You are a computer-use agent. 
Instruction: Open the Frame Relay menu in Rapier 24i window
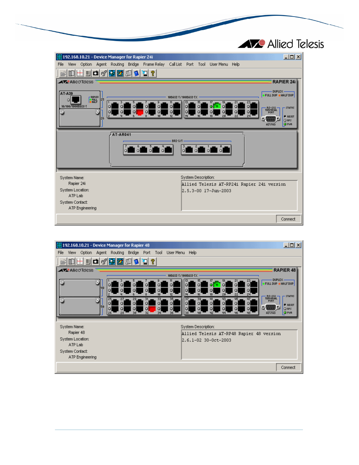click(154, 64)
